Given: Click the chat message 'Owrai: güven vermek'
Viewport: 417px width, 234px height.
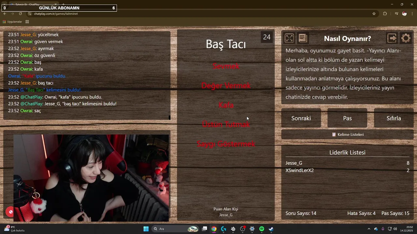Looking at the screenshot, I should [x=36, y=42].
